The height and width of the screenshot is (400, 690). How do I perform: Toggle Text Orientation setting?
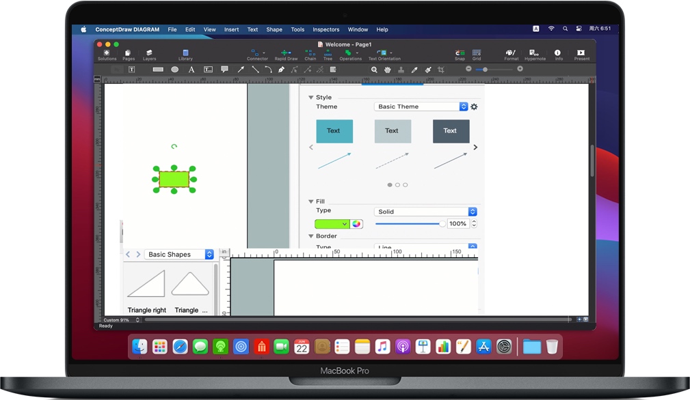382,53
